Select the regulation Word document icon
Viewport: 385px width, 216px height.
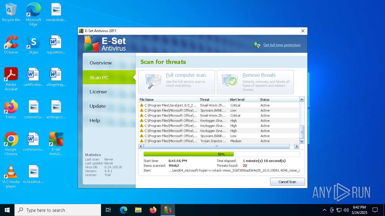click(56, 45)
